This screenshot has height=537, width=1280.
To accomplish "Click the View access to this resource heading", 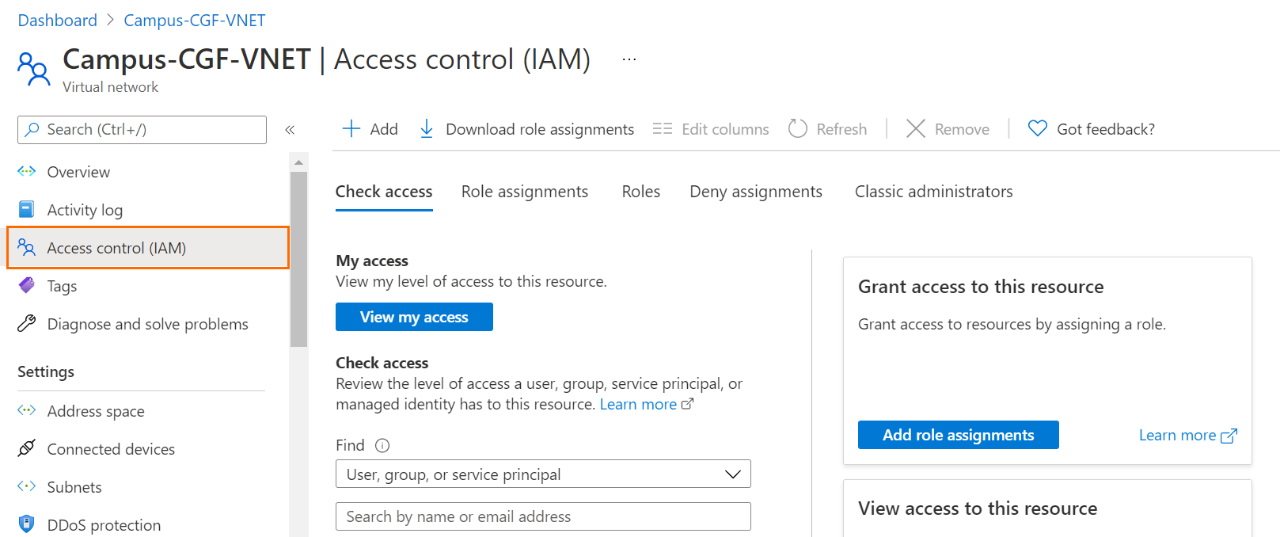I will 978,508.
